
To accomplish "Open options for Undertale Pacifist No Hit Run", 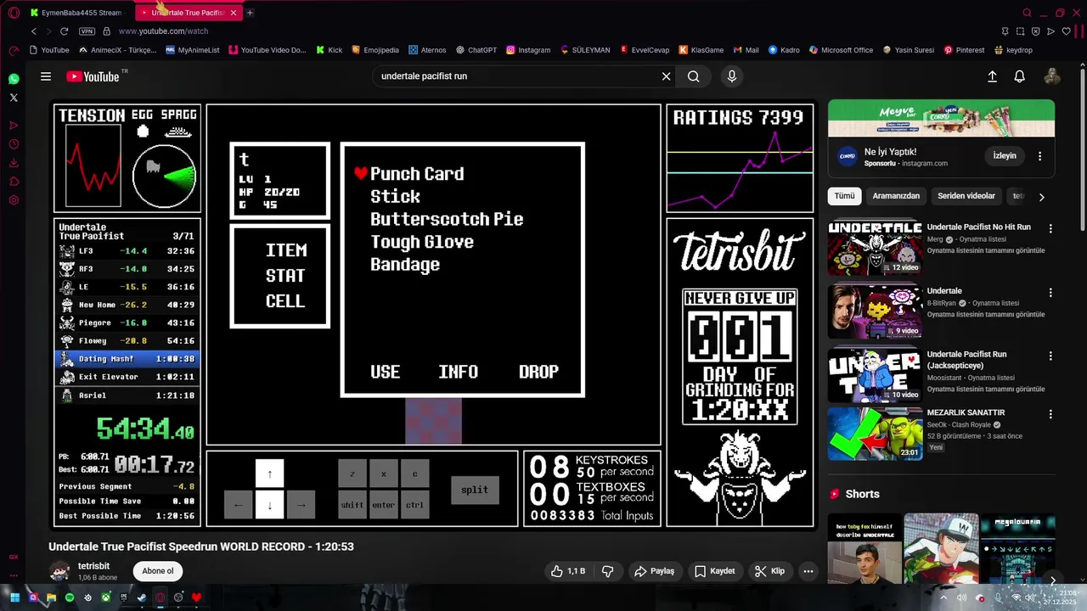I will tap(1050, 228).
